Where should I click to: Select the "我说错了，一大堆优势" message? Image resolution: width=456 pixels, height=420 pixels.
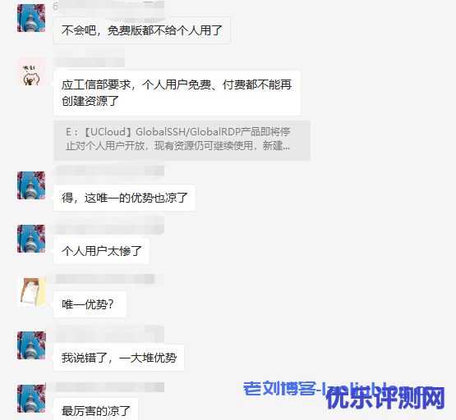pos(118,358)
